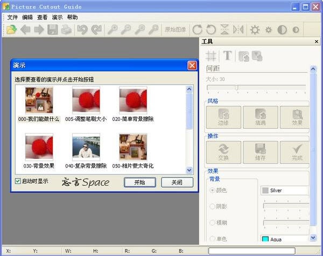This screenshot has width=323, height=256.
Task: Click the large brightness sun icon
Action: point(255,30)
